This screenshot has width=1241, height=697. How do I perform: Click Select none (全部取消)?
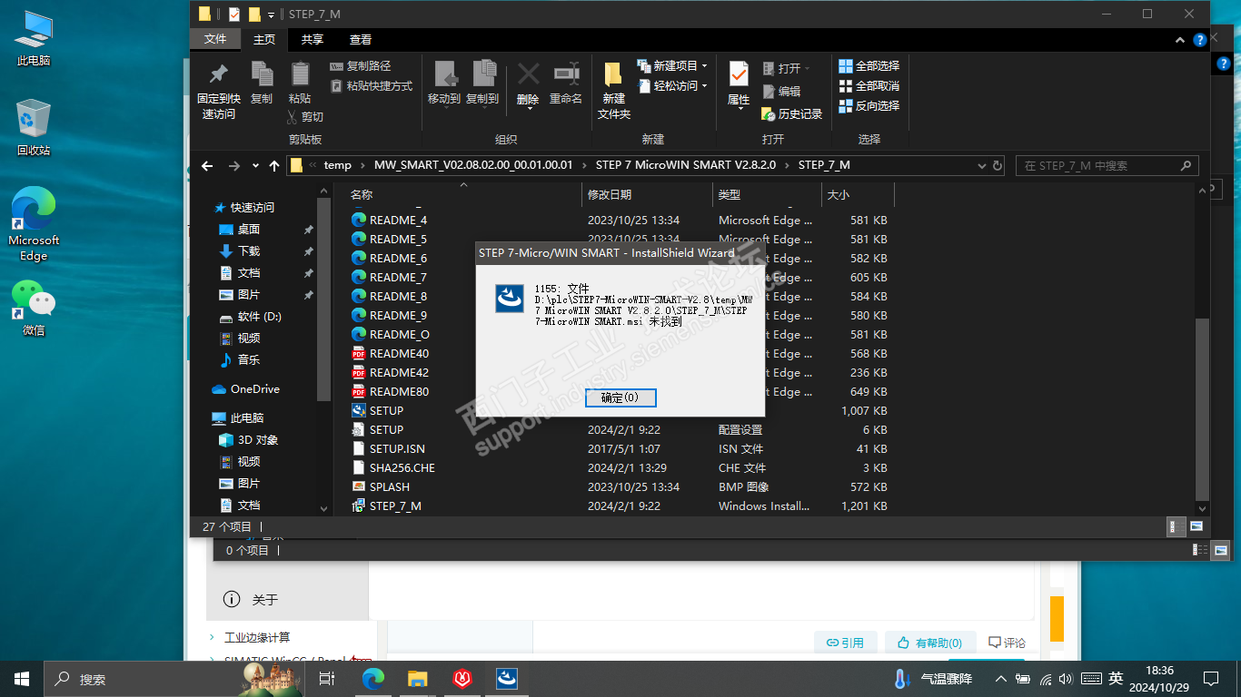(x=869, y=86)
